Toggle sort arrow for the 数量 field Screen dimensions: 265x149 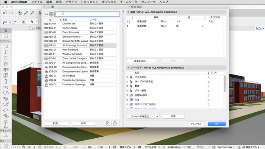209,86
